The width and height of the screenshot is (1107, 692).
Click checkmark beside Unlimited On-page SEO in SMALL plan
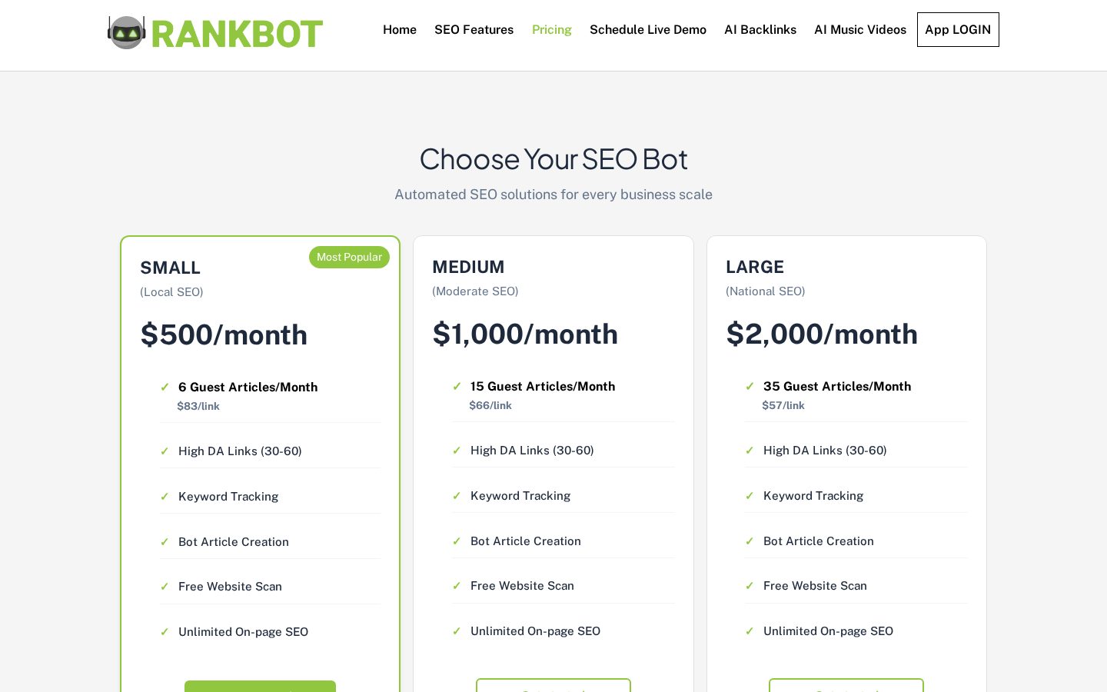coord(165,631)
